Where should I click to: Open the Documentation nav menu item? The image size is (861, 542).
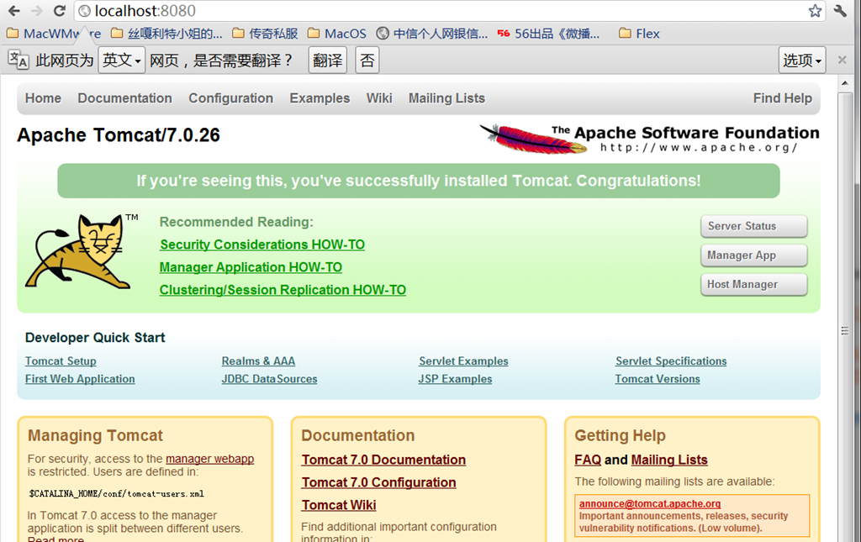point(124,98)
